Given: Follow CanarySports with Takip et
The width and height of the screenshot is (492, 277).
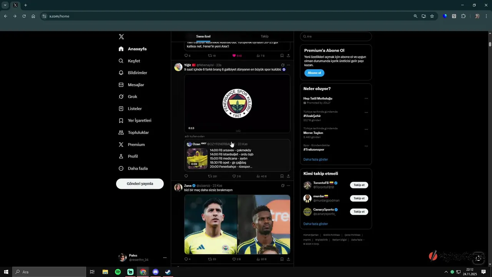Looking at the screenshot, I should (x=359, y=212).
